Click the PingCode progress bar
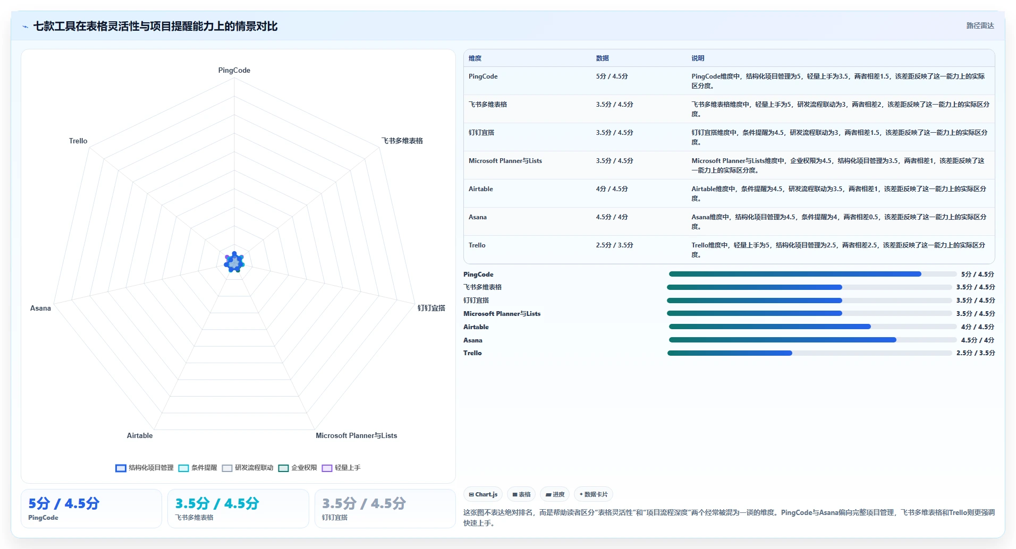This screenshot has width=1016, height=549. (812, 274)
